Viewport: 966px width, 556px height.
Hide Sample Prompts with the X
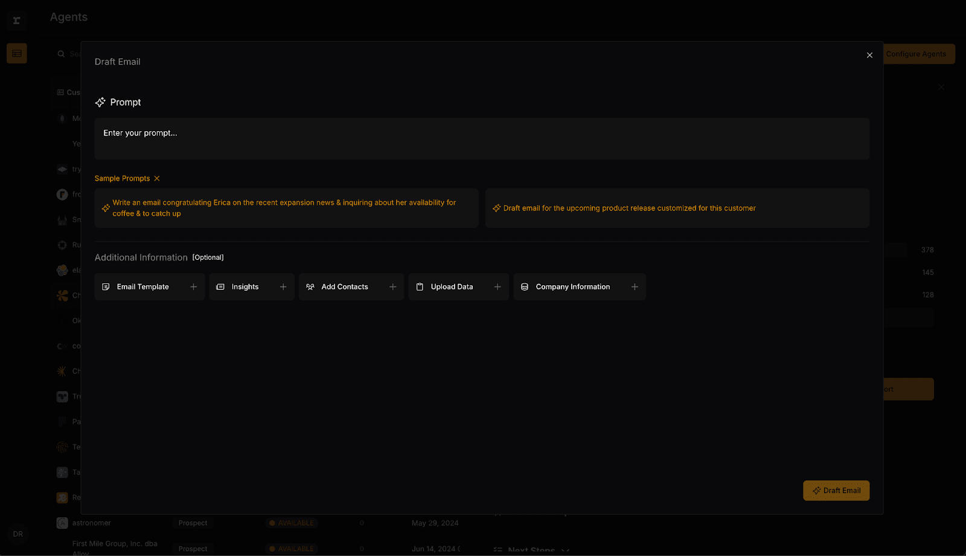coord(157,178)
